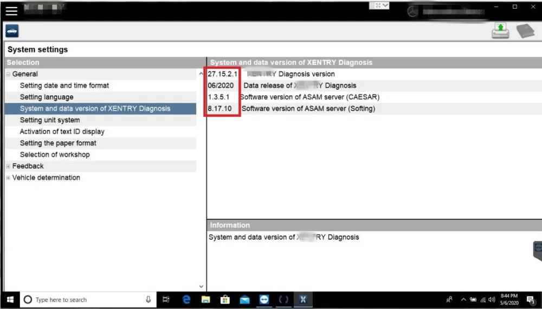Viewport: 542px width, 309px height.
Task: Click the 06/2020 data release value
Action: click(x=221, y=86)
